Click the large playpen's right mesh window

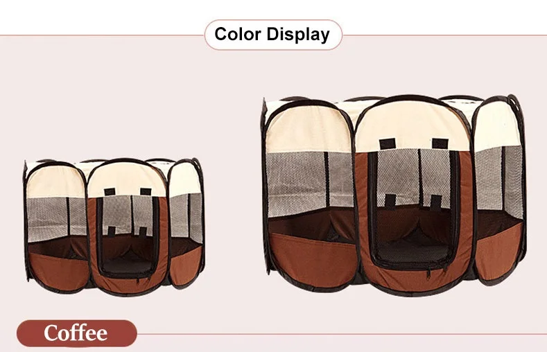tap(500, 178)
